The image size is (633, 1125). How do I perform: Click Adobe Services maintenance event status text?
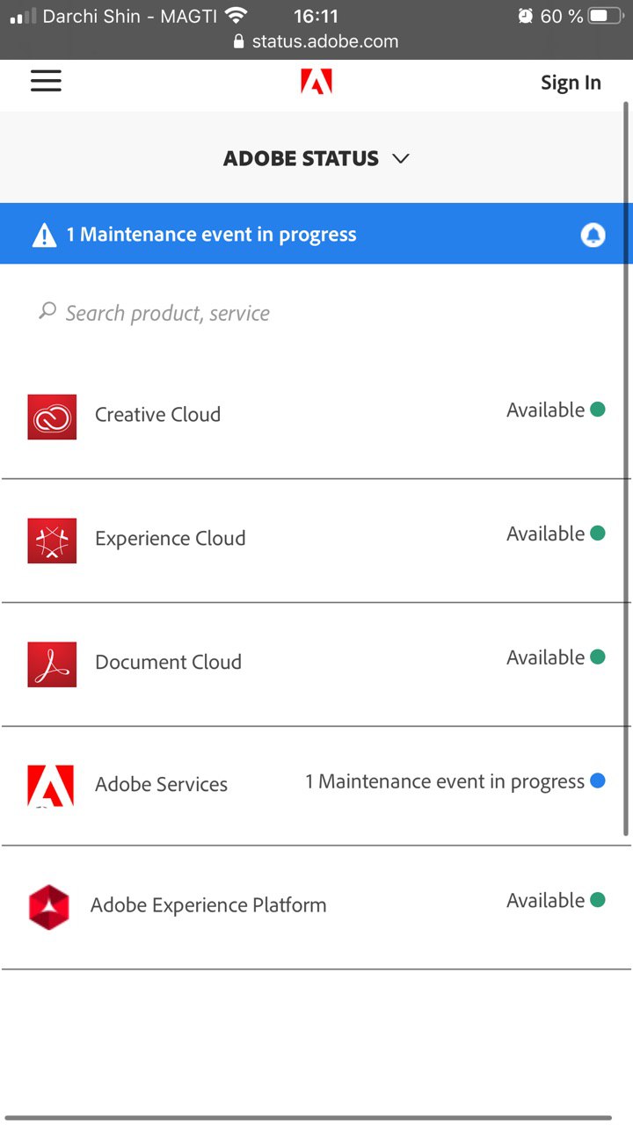pyautogui.click(x=445, y=781)
